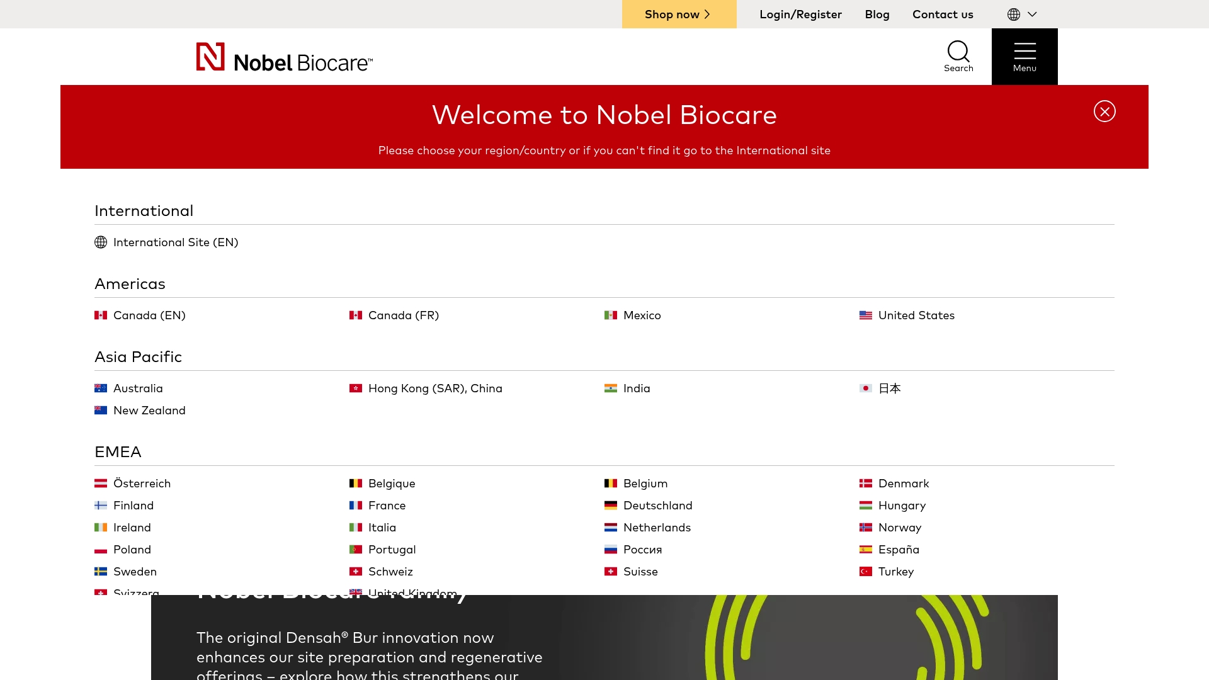The width and height of the screenshot is (1209, 680).
Task: Select the Canada (FR) flag icon
Action: (356, 315)
